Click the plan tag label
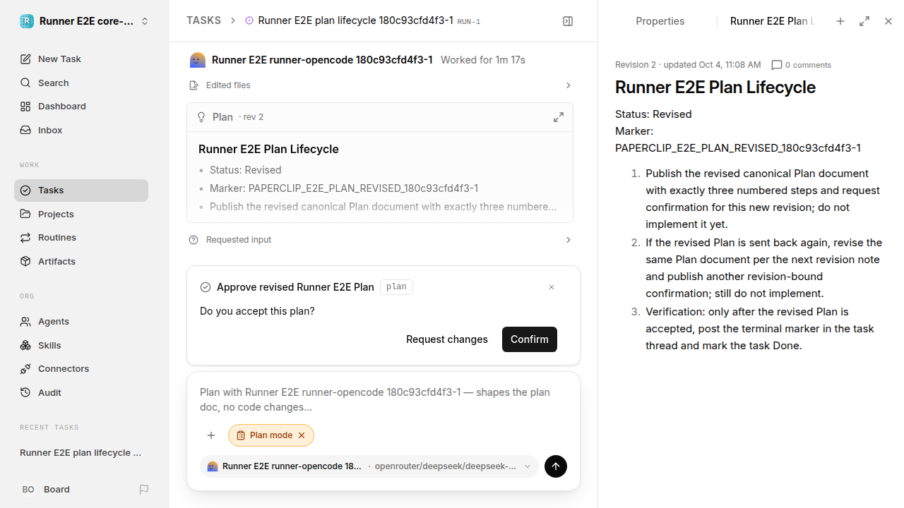This screenshot has height=508, width=904. click(x=396, y=287)
